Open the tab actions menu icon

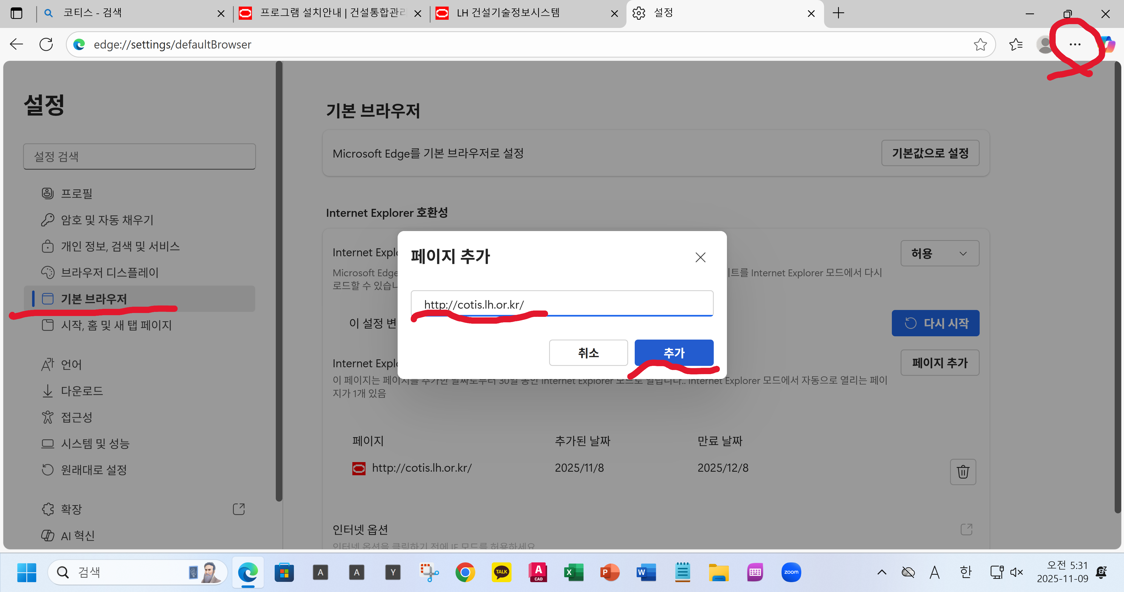[x=16, y=13]
